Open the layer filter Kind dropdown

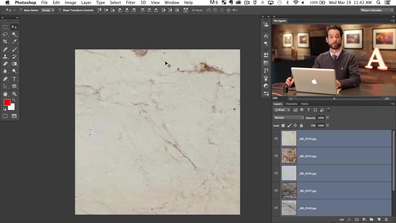pos(282,110)
